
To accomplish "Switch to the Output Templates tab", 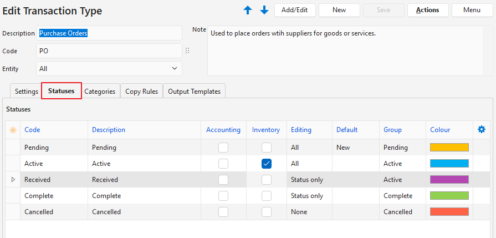I will [x=194, y=91].
